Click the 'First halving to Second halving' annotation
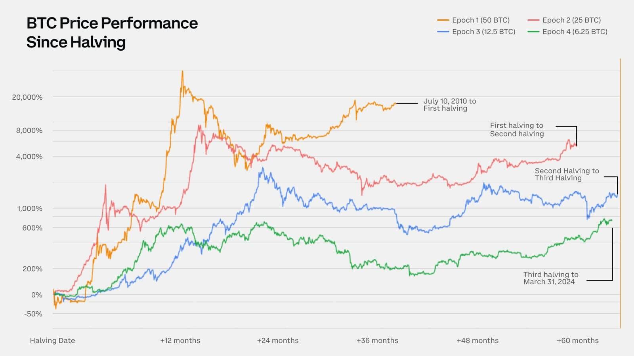This screenshot has height=356, width=634. (x=517, y=130)
